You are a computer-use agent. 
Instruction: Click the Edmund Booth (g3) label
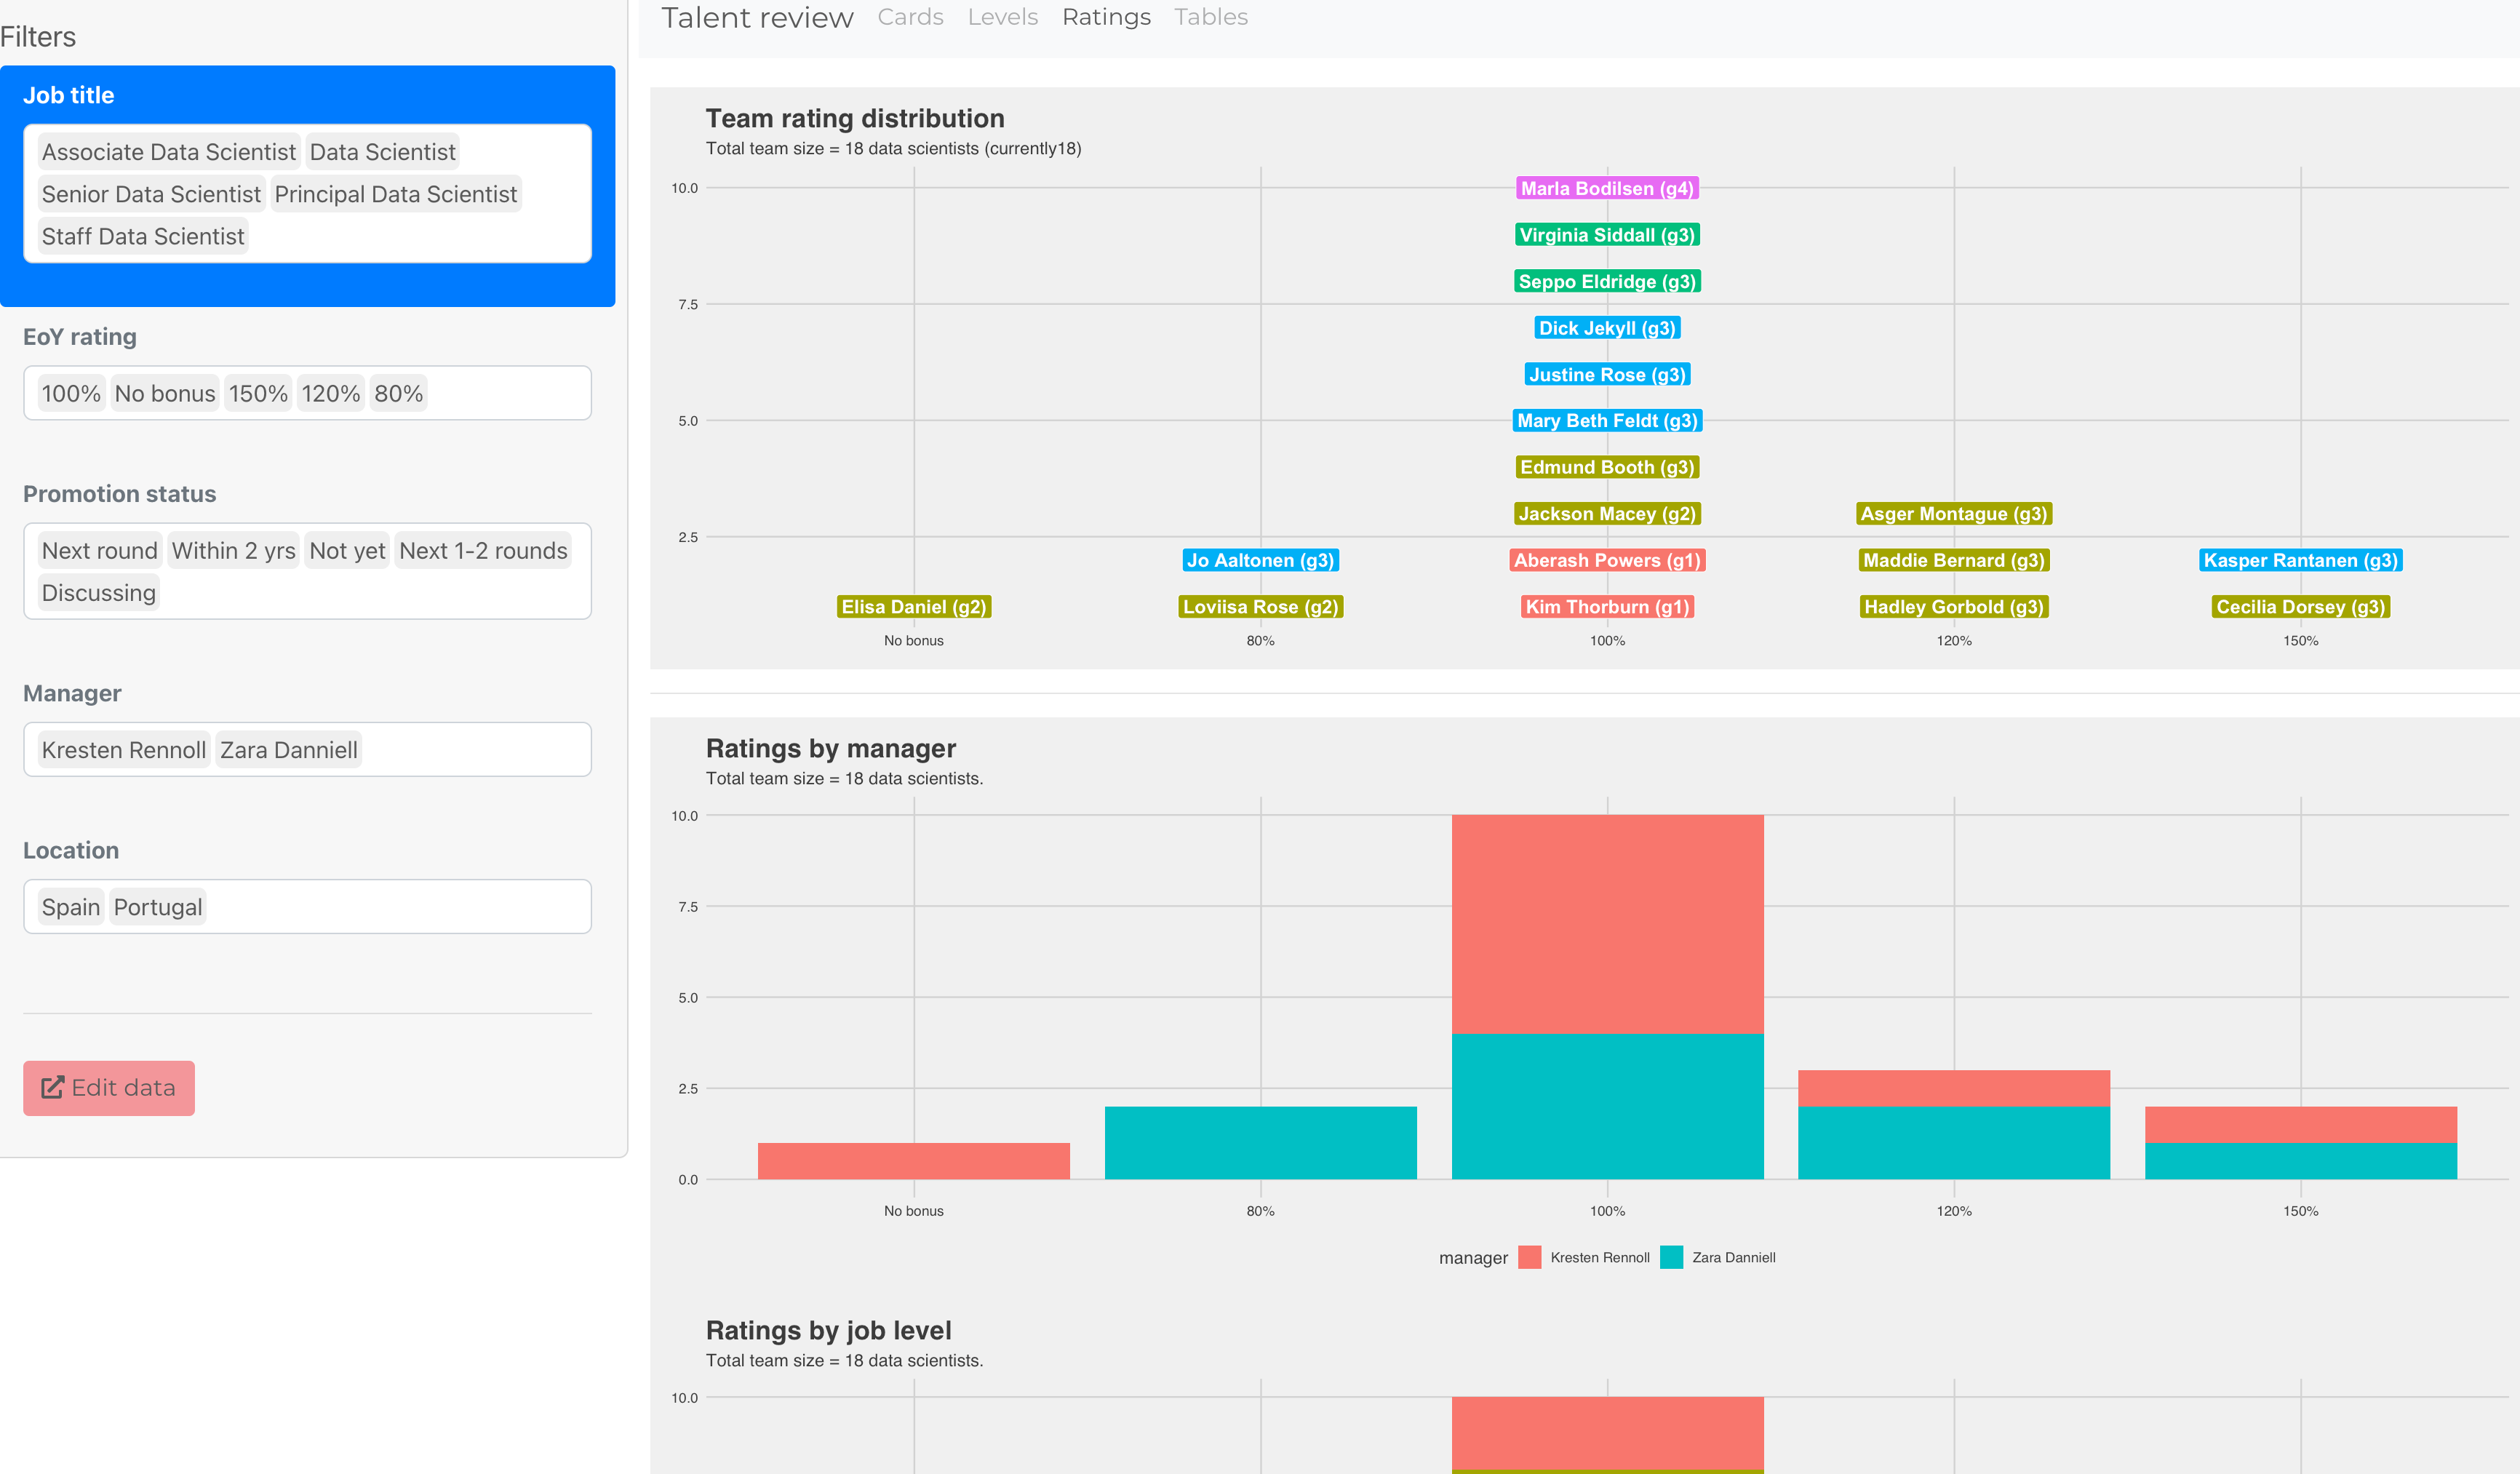click(1607, 467)
